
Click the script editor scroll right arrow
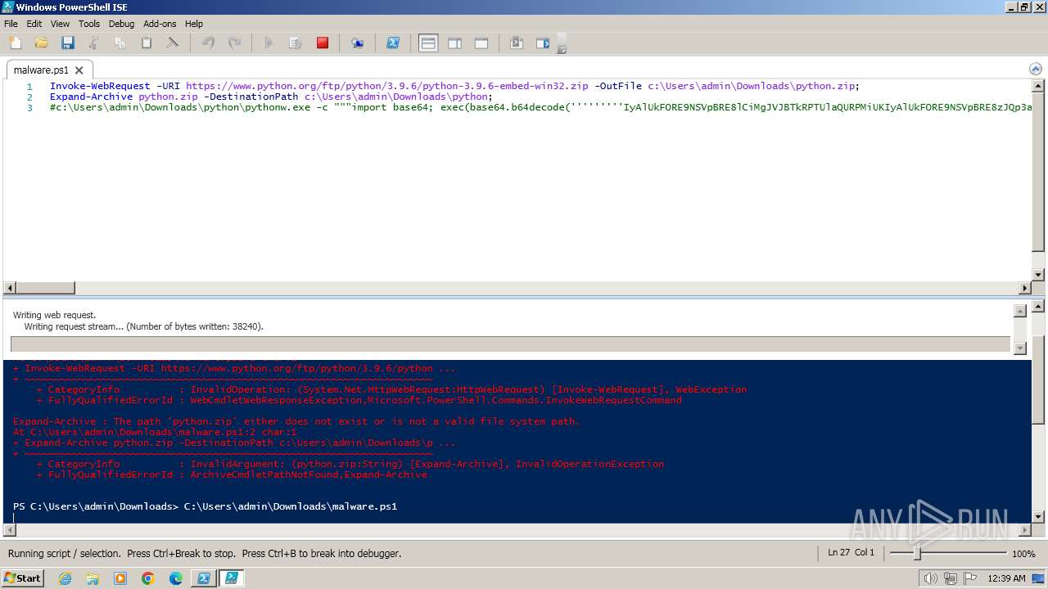(1024, 288)
